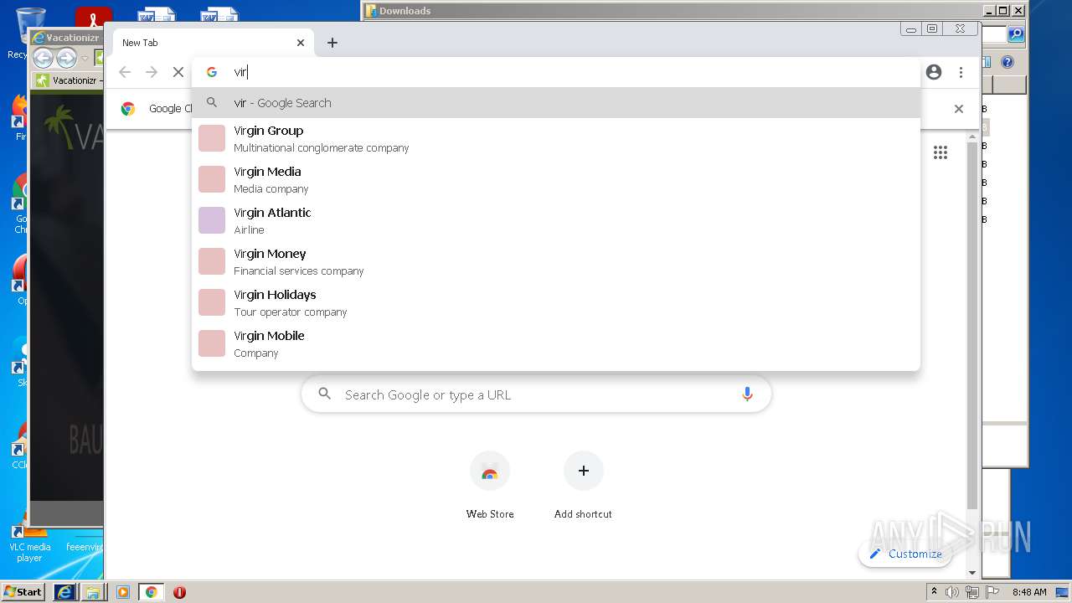
Task: Click the Opera taskbar icon
Action: click(179, 592)
